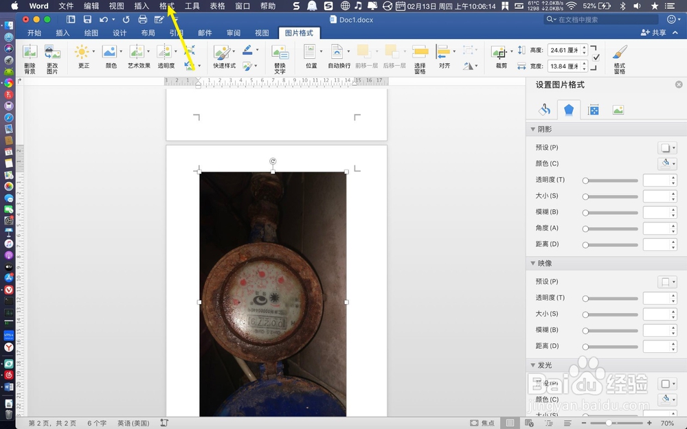This screenshot has height=429, width=687.
Task: Open the Format Pane (格式窗格) brush icon
Action: tap(620, 53)
